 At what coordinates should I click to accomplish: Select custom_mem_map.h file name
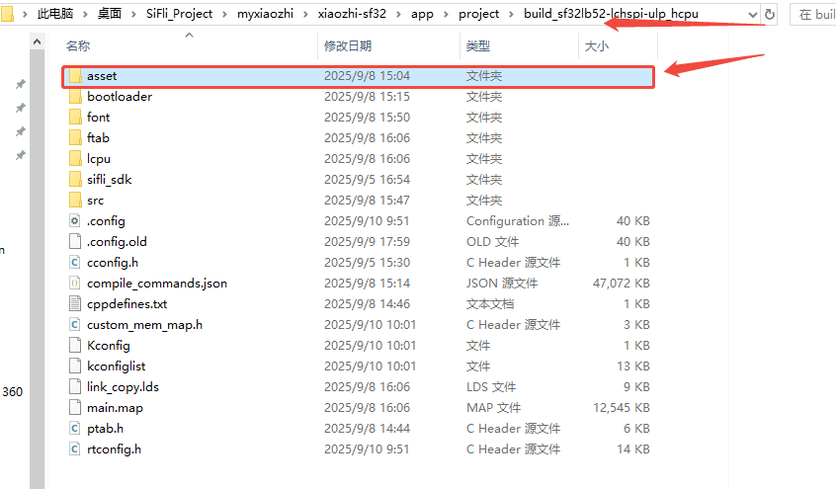[144, 325]
